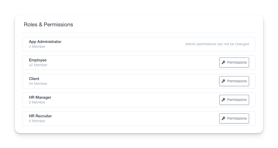This screenshot has width=278, height=148.
Task: Click the key icon for HR Recruiter permissions
Action: click(x=223, y=118)
